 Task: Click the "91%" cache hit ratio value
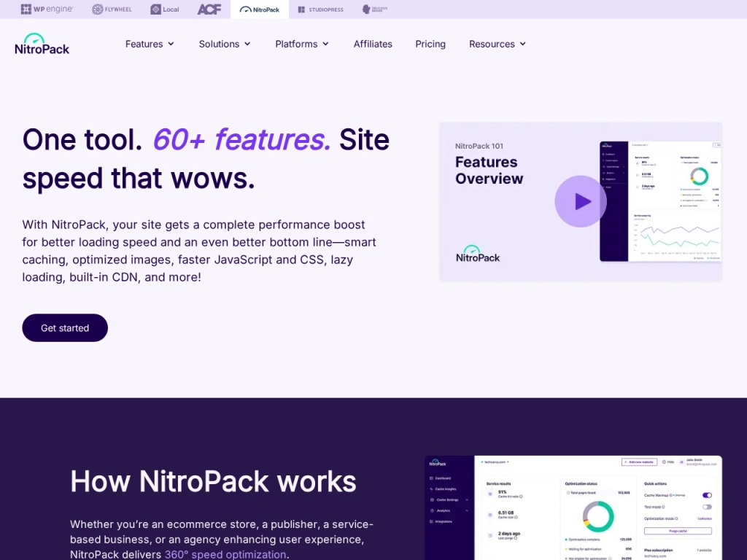(502, 492)
